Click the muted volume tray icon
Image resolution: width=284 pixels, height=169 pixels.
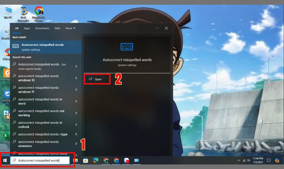(249, 161)
